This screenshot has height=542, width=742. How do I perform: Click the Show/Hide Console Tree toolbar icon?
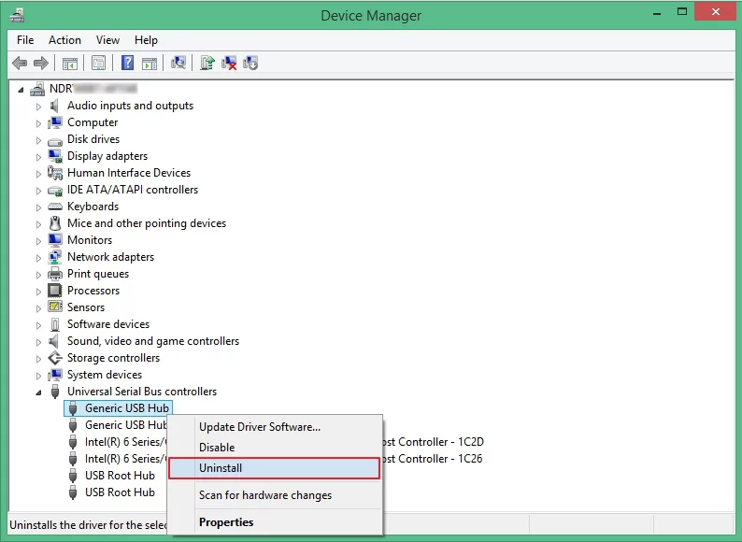pyautogui.click(x=69, y=63)
